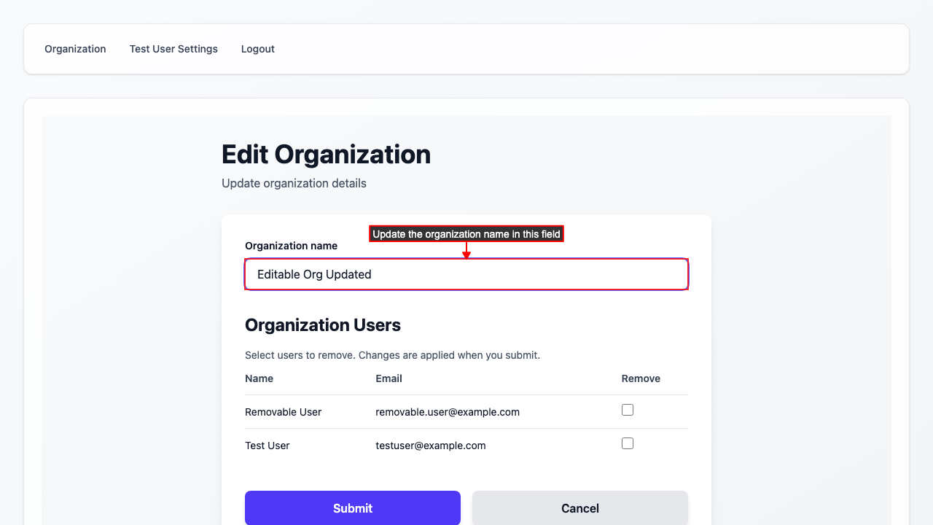Click the Remove column header
The width and height of the screenshot is (933, 525).
pyautogui.click(x=641, y=378)
